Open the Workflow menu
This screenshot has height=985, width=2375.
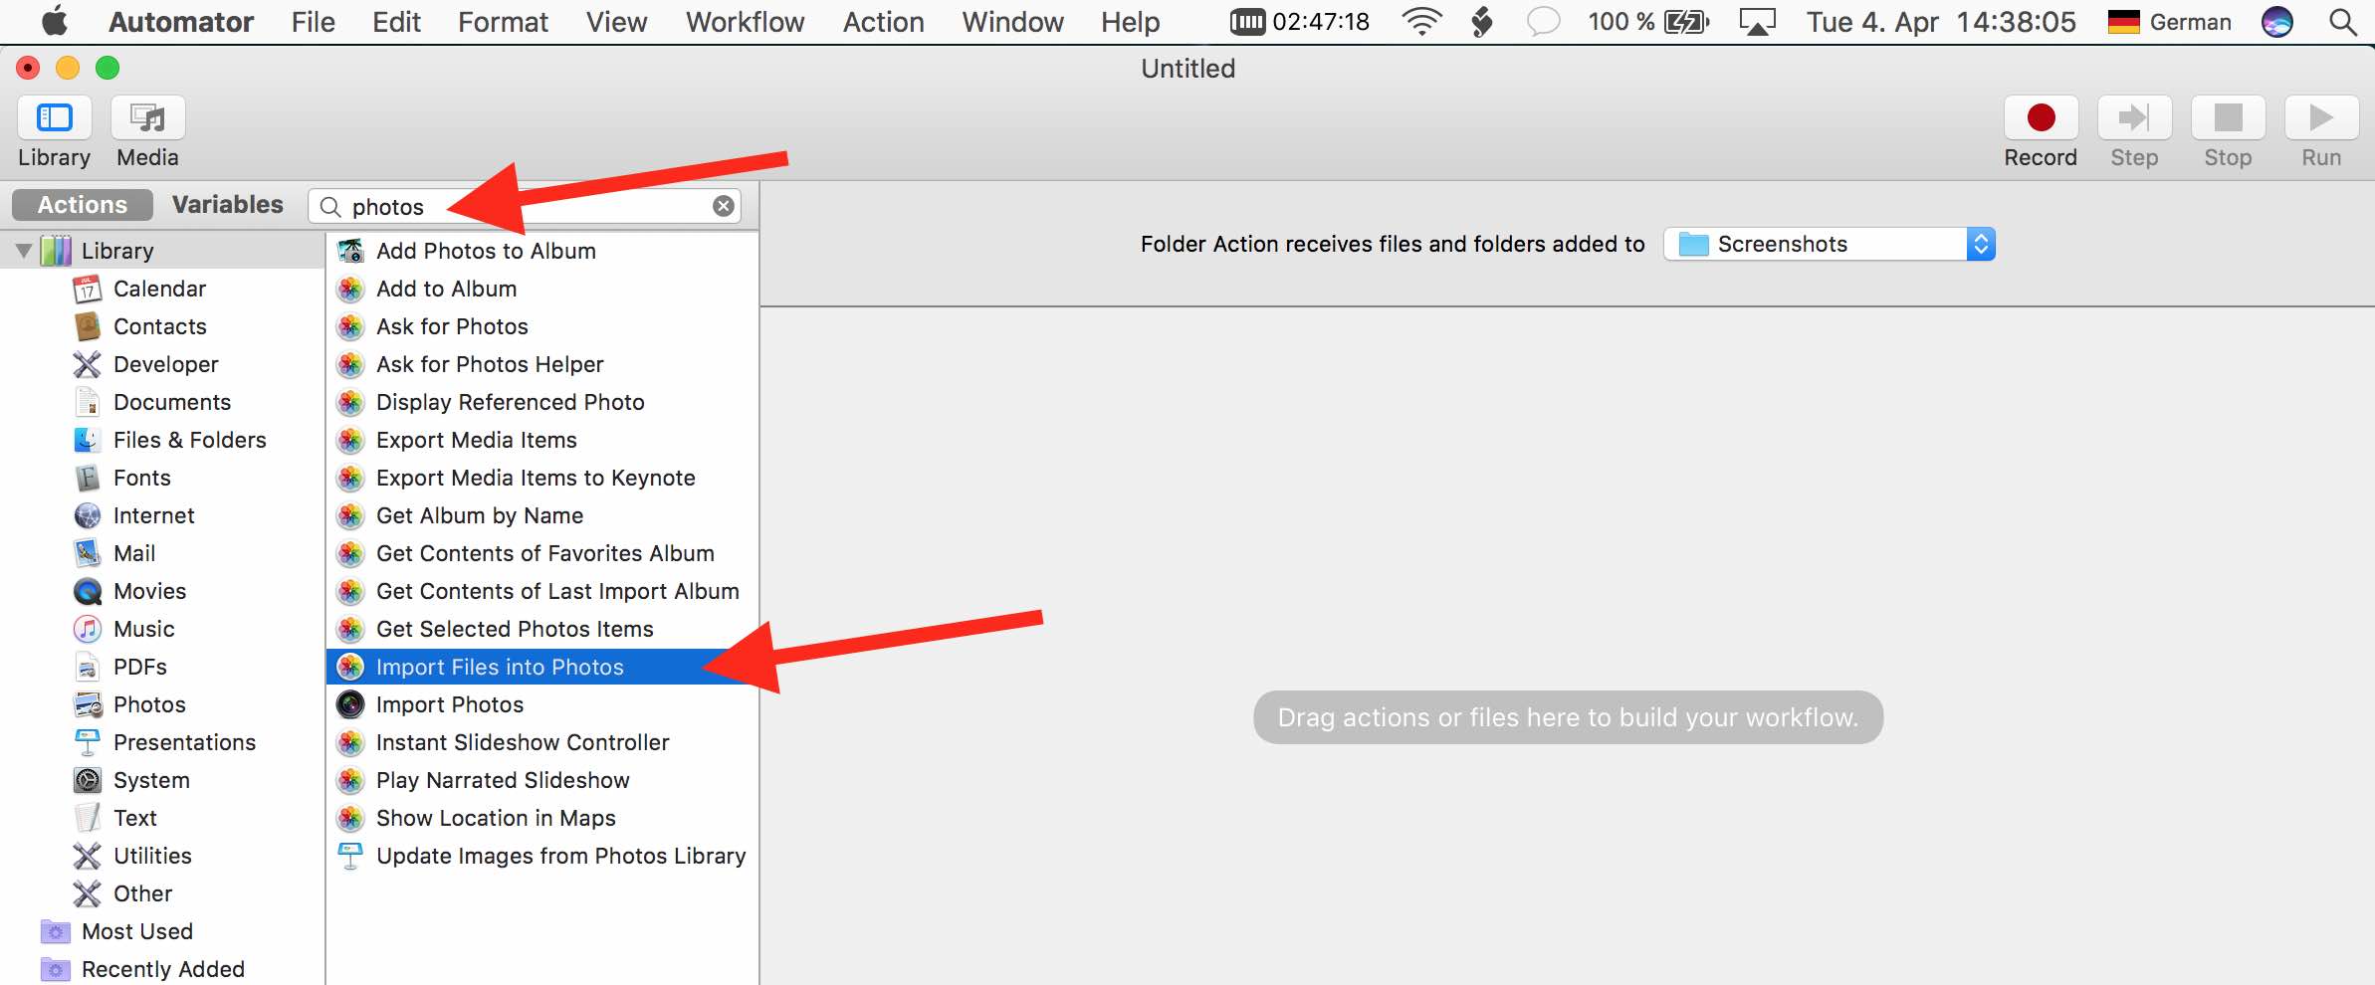click(x=746, y=22)
